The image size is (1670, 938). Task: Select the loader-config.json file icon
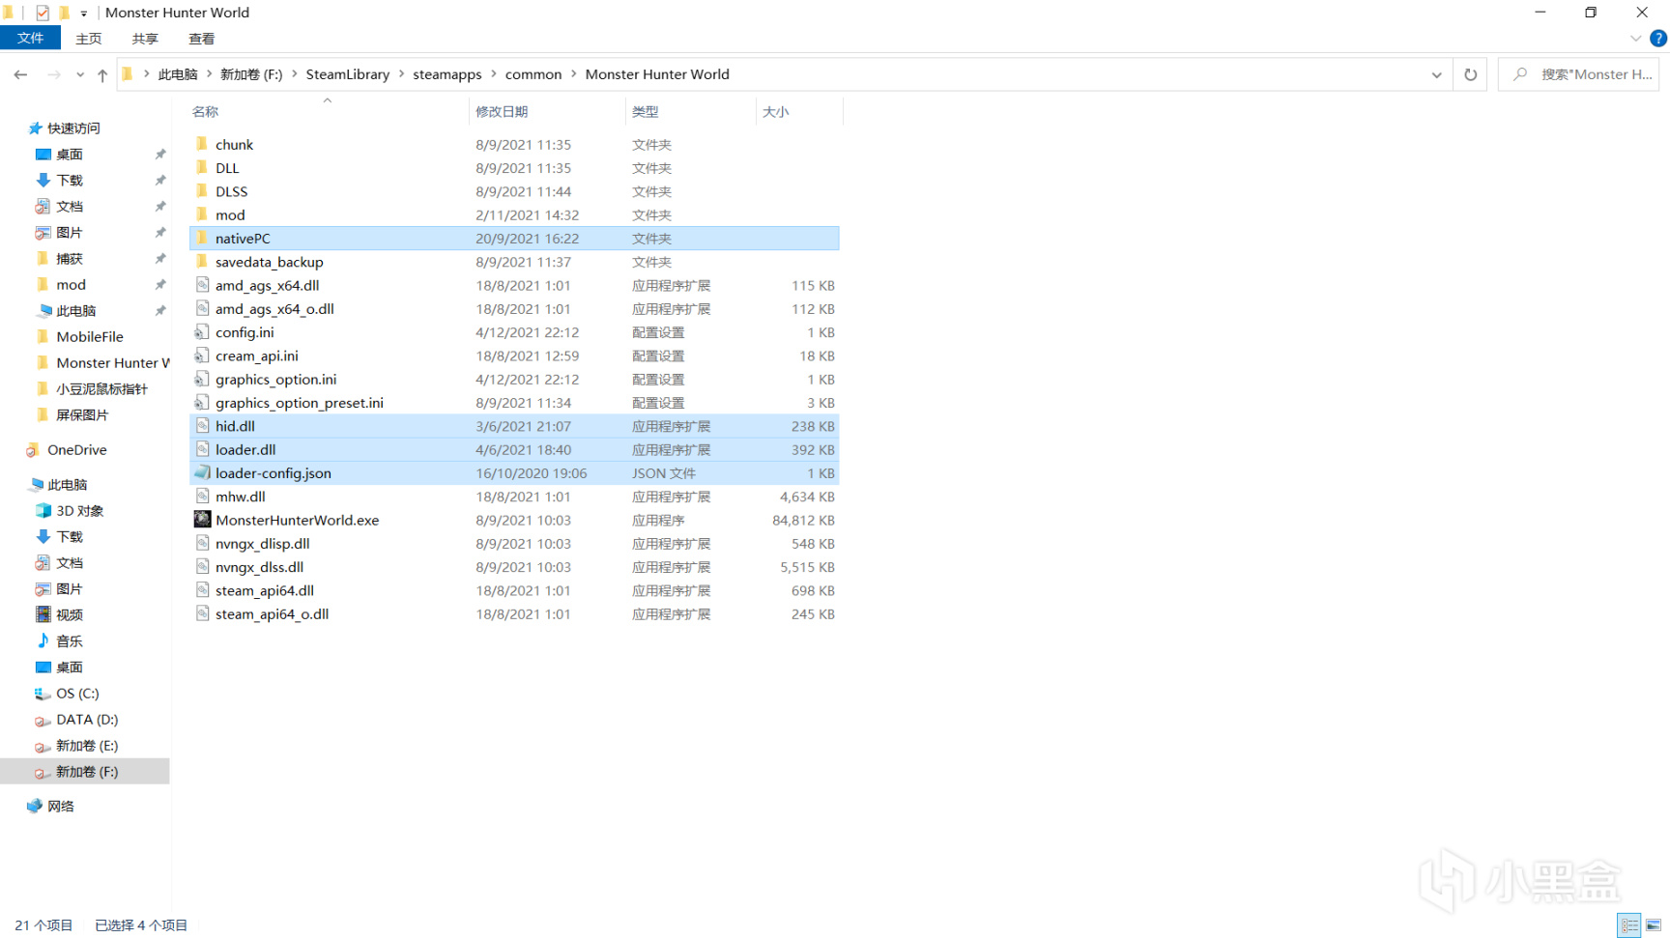(202, 473)
